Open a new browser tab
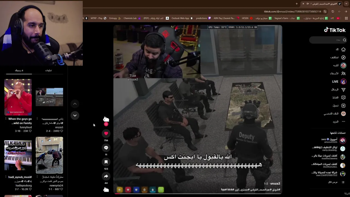This screenshot has height=197, width=350. point(297,4)
